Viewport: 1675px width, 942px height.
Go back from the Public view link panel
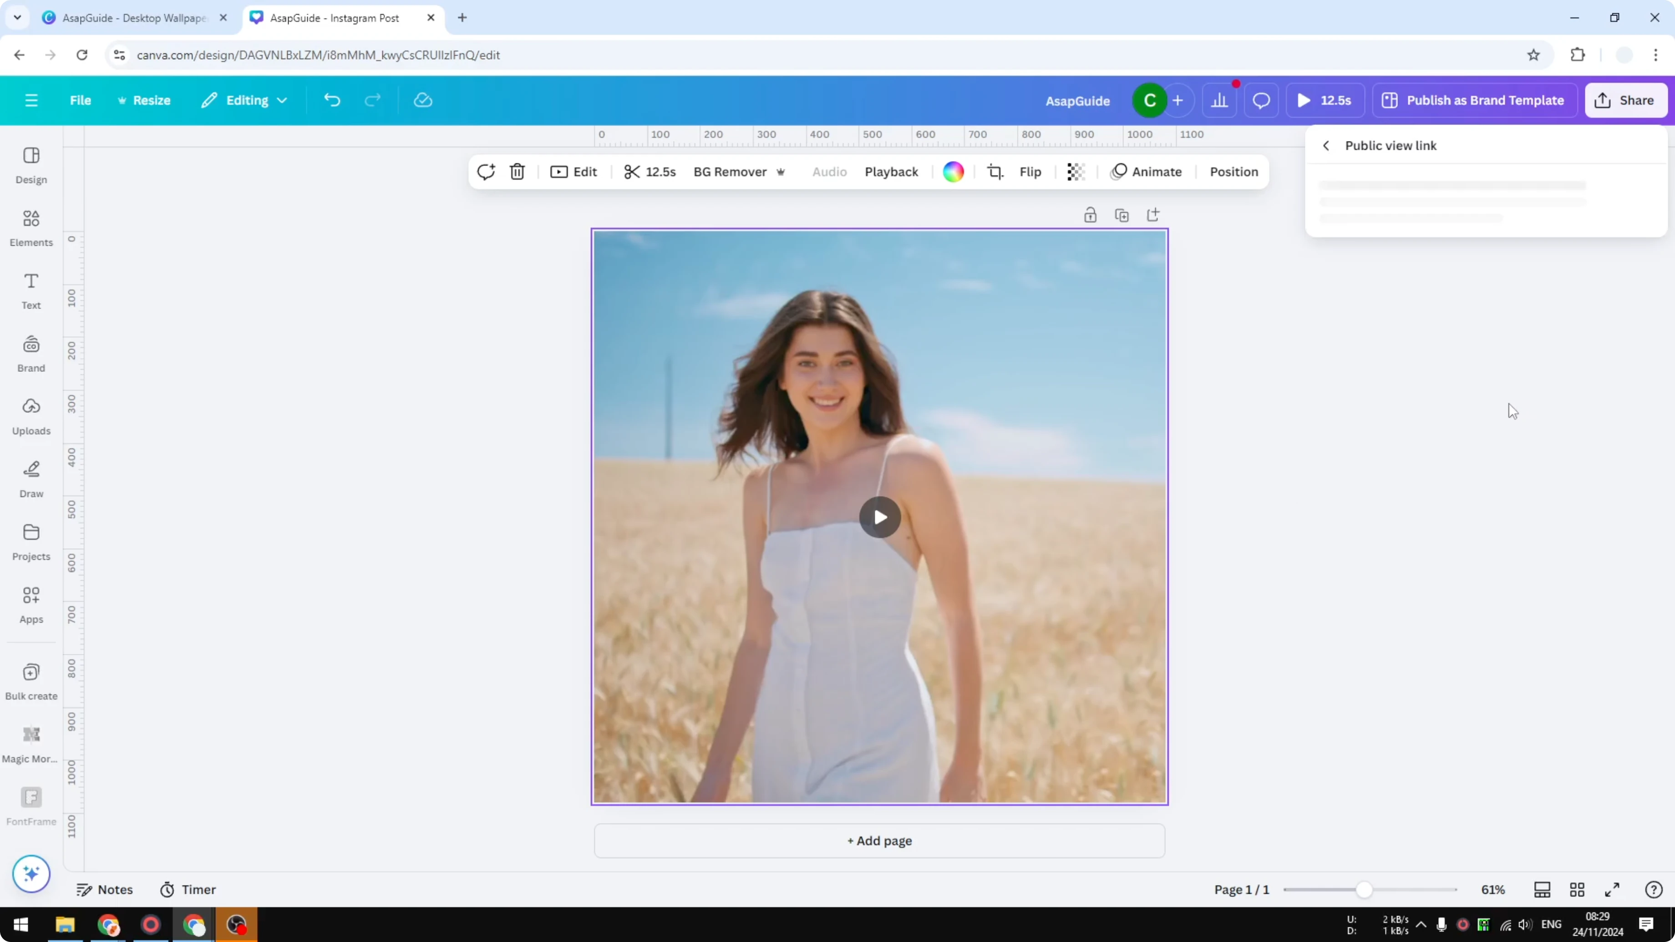pos(1326,145)
